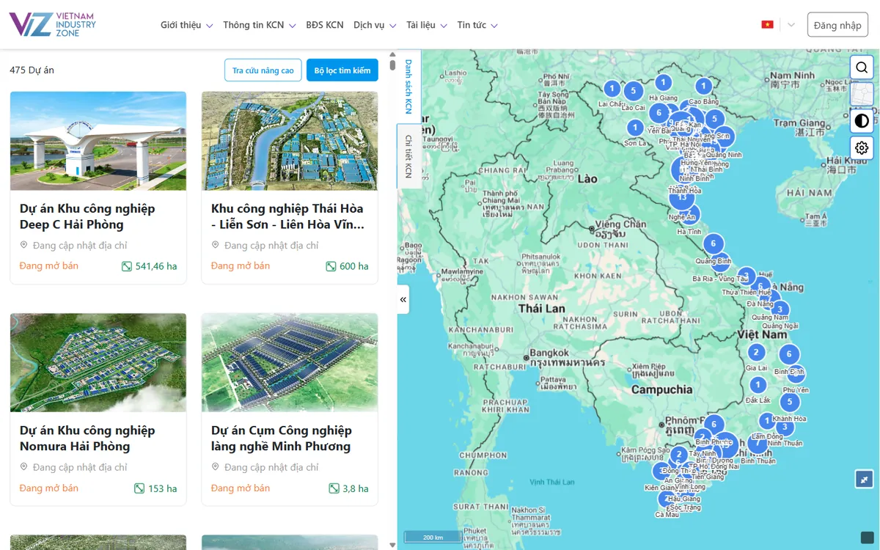The image size is (880, 550).
Task: Click the Bình Định cluster marker 6
Action: [x=788, y=354]
